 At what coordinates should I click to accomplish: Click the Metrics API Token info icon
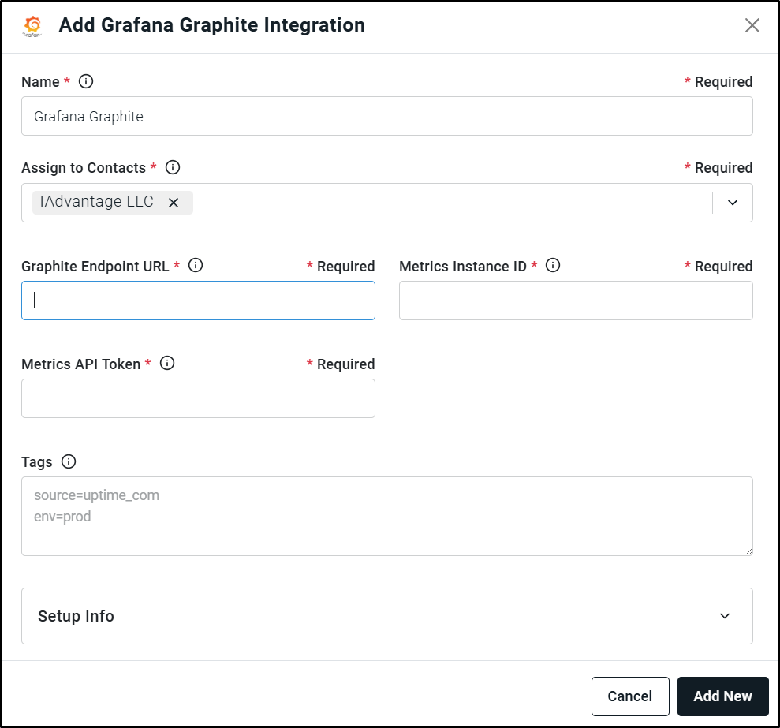point(167,364)
